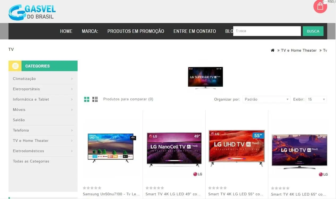Expand the Climatização category arrow
The image size is (336, 199).
tap(72, 79)
